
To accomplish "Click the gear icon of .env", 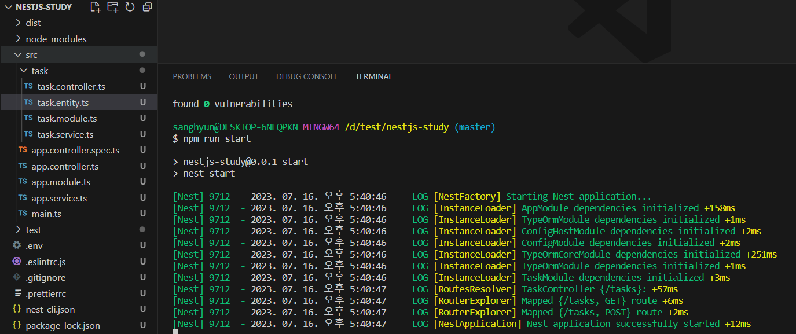I will point(17,245).
